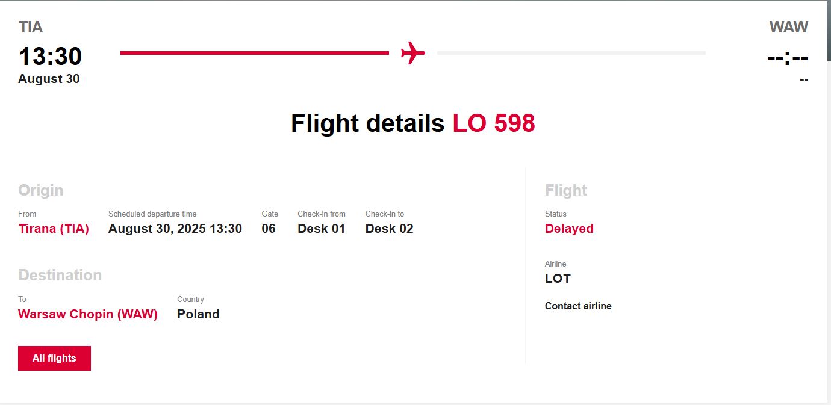Click the TIA airport code header
This screenshot has height=405, width=831.
pyautogui.click(x=31, y=27)
